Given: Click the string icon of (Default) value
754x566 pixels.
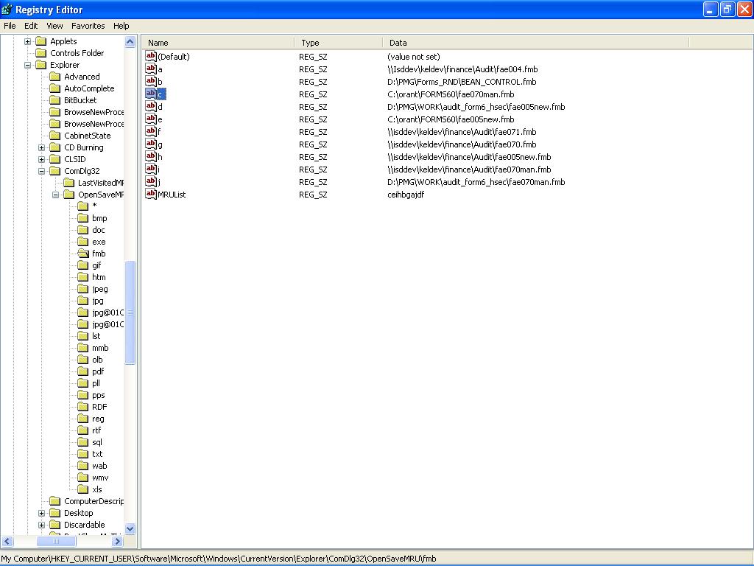Looking at the screenshot, I should (x=151, y=57).
